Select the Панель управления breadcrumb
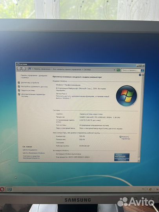Viewport: 159px width, 212px height. 42,69
